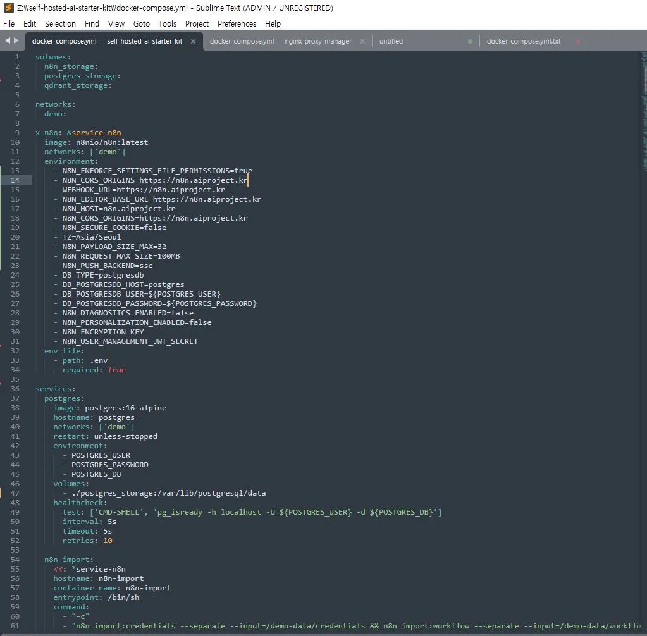Open the Edit menu
Viewport: 647px width, 636px height.
click(x=30, y=24)
